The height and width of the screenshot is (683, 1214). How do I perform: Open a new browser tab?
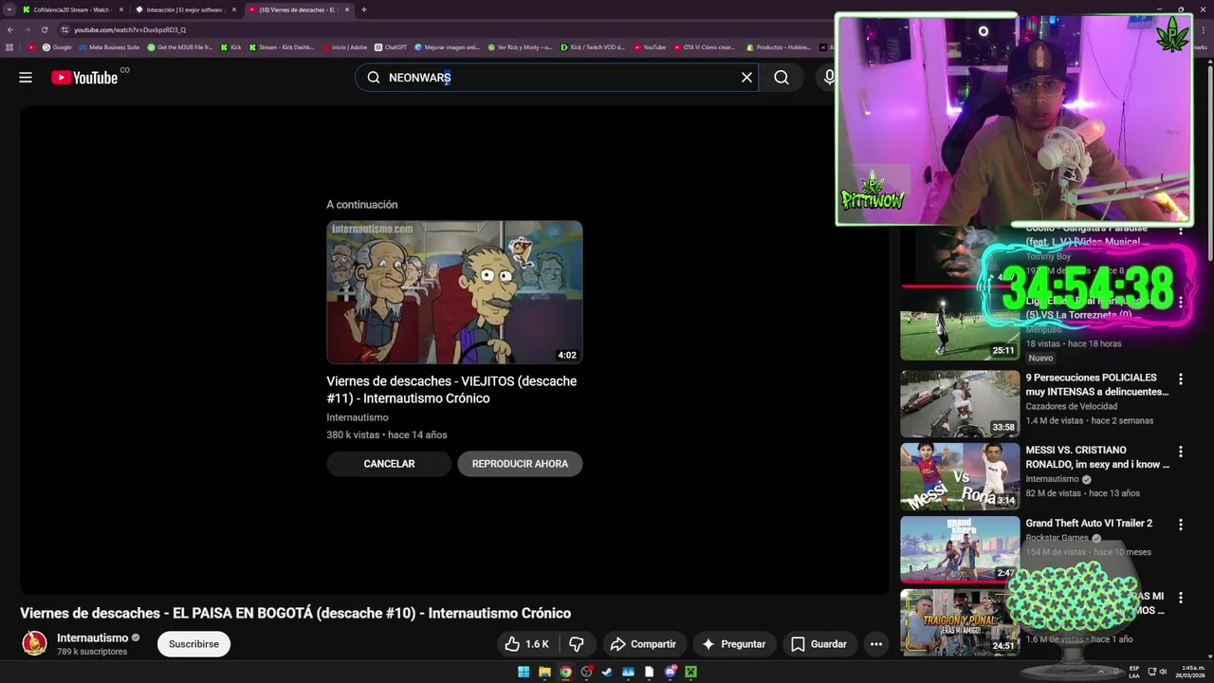click(x=364, y=9)
